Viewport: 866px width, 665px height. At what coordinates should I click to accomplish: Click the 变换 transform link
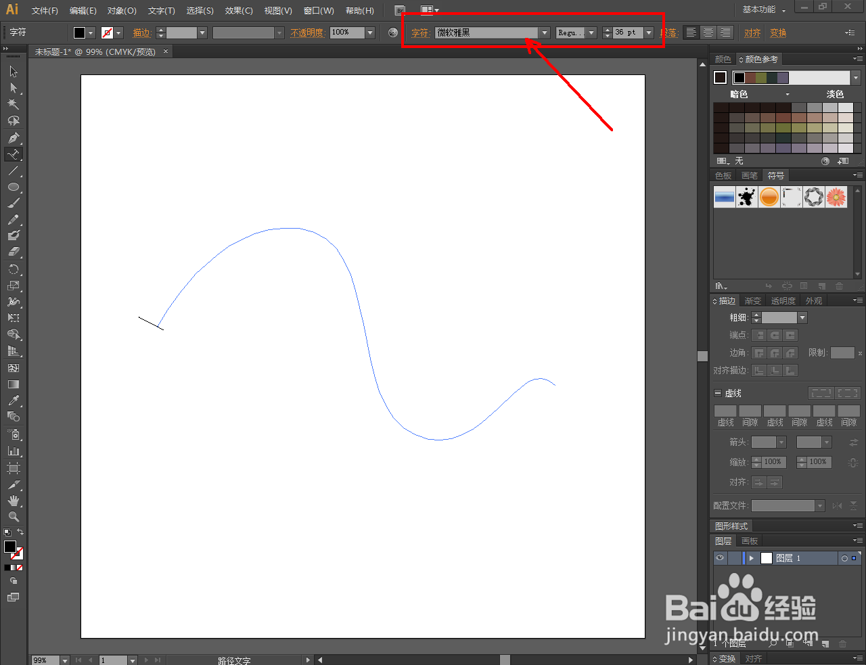[x=778, y=32]
